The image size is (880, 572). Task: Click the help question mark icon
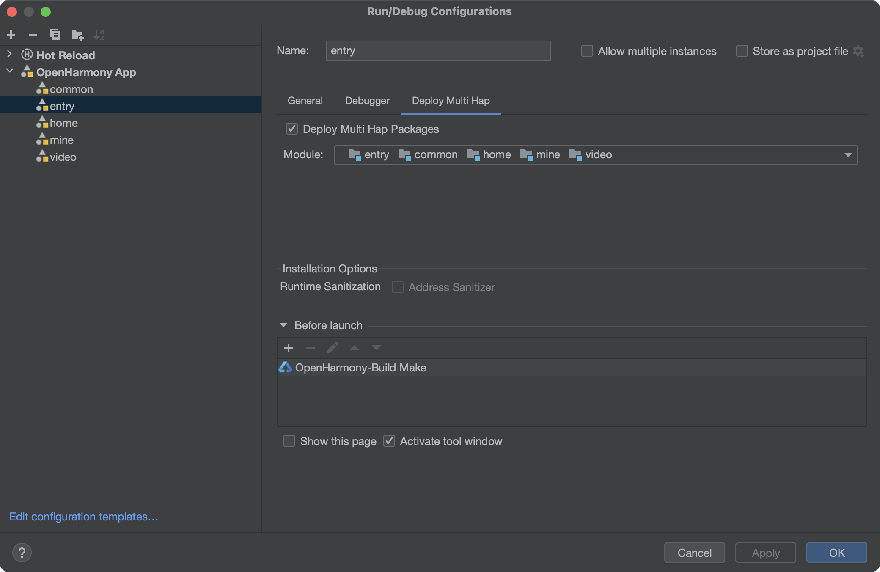(22, 553)
